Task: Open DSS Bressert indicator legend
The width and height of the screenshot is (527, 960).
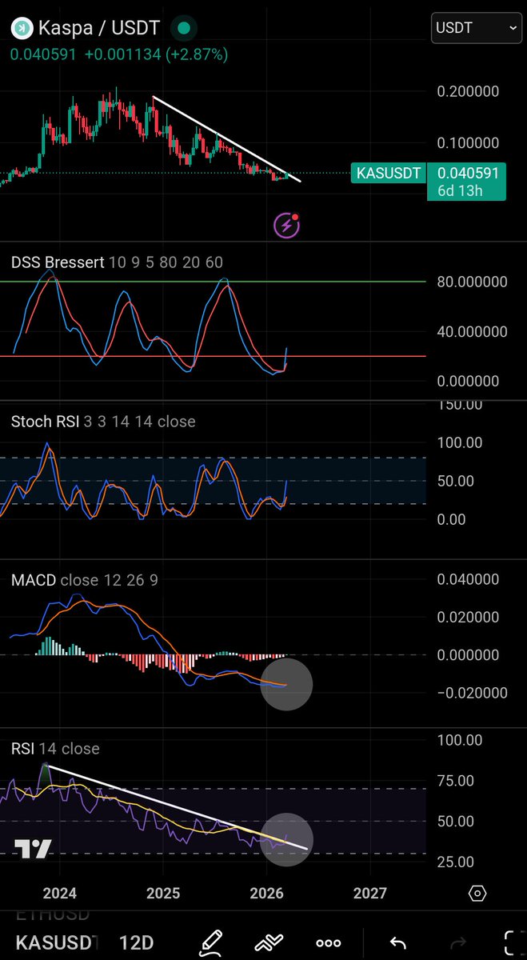Action: 117,262
